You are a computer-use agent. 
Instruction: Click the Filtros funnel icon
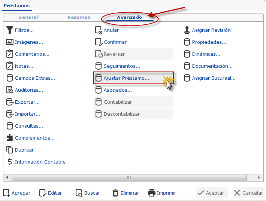(10, 30)
